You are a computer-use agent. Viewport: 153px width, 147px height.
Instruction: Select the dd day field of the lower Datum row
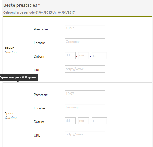pyautogui.click(x=70, y=121)
